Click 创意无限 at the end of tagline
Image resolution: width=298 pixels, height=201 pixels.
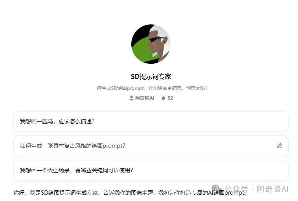click(197, 88)
